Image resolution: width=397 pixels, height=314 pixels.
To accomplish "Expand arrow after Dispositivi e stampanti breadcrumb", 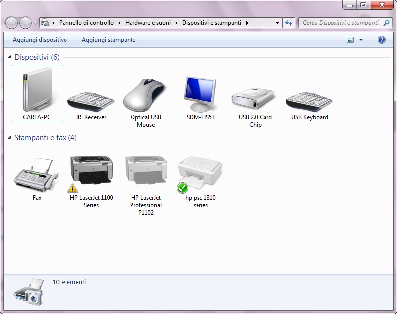I will 247,23.
